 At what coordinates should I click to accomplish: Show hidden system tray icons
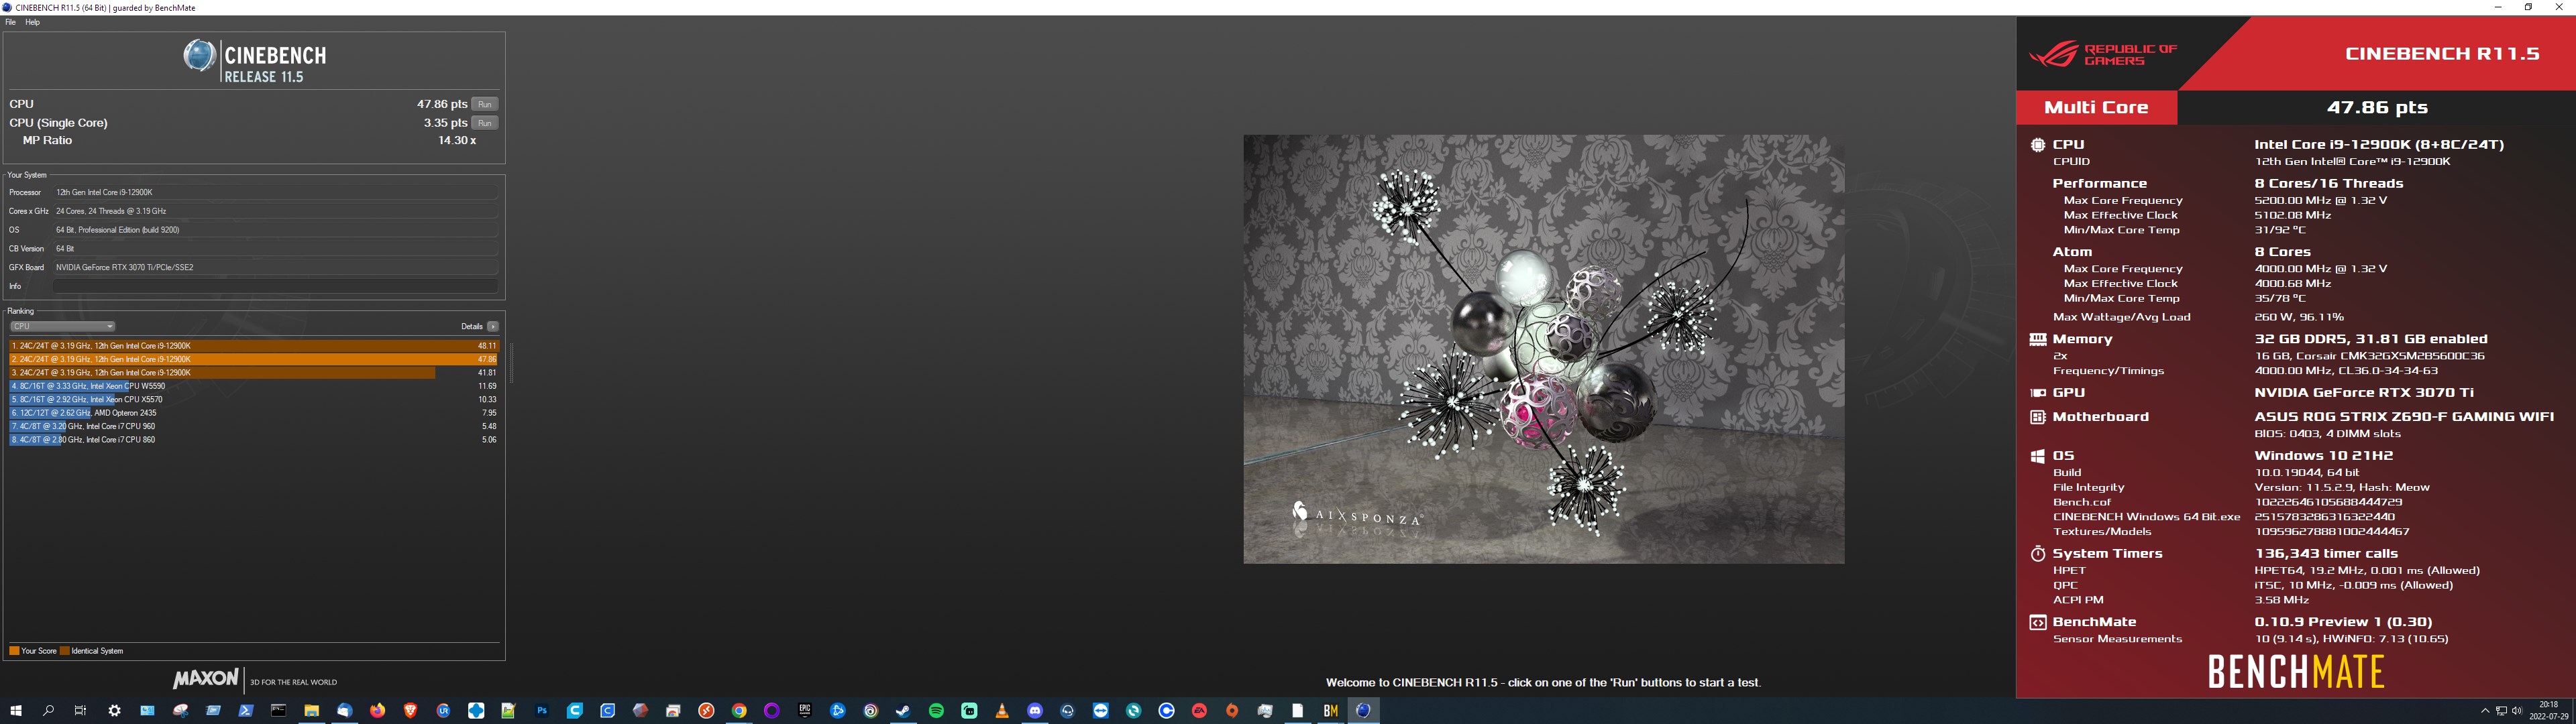pos(2485,711)
